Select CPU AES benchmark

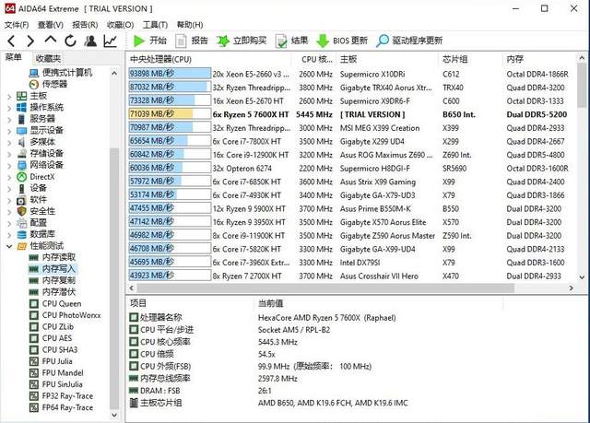coord(51,338)
